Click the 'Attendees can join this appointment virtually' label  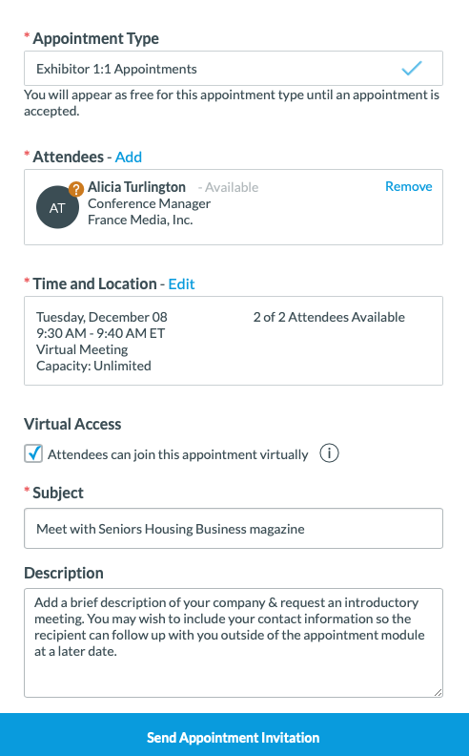177,454
